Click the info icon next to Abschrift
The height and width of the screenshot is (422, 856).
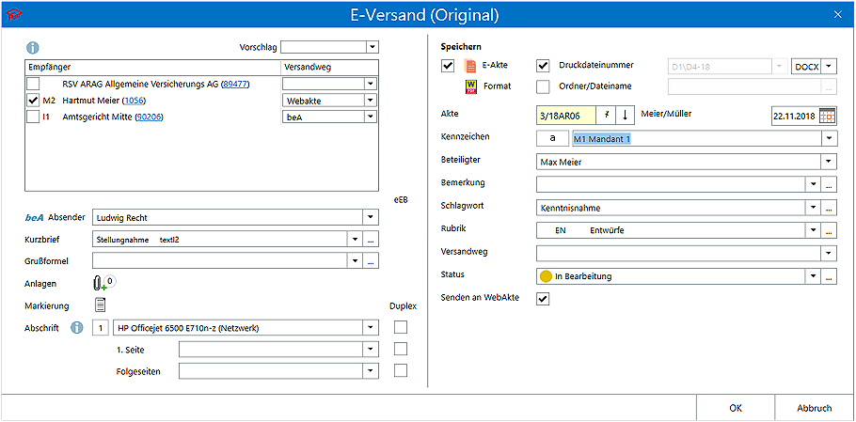point(79,328)
